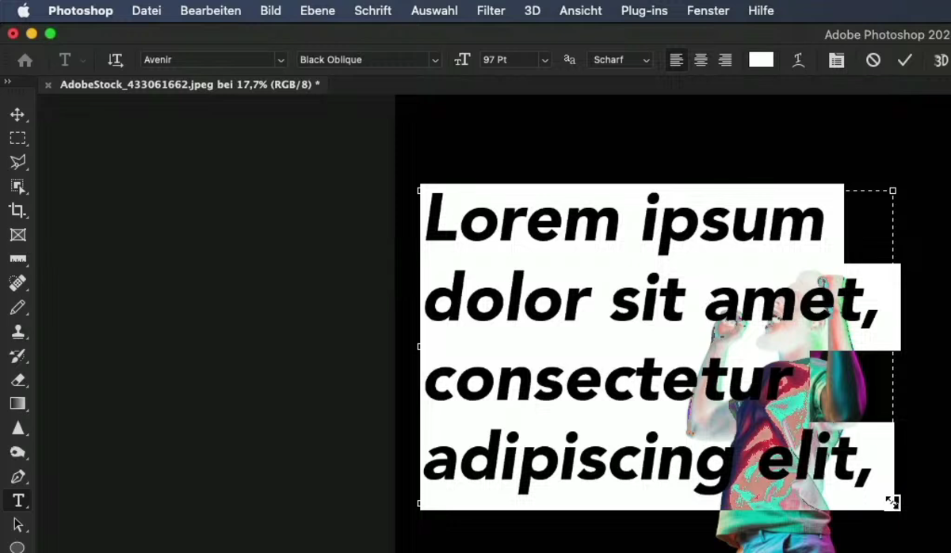Open the Black Oblique font style dropdown
951x553 pixels.
(435, 60)
